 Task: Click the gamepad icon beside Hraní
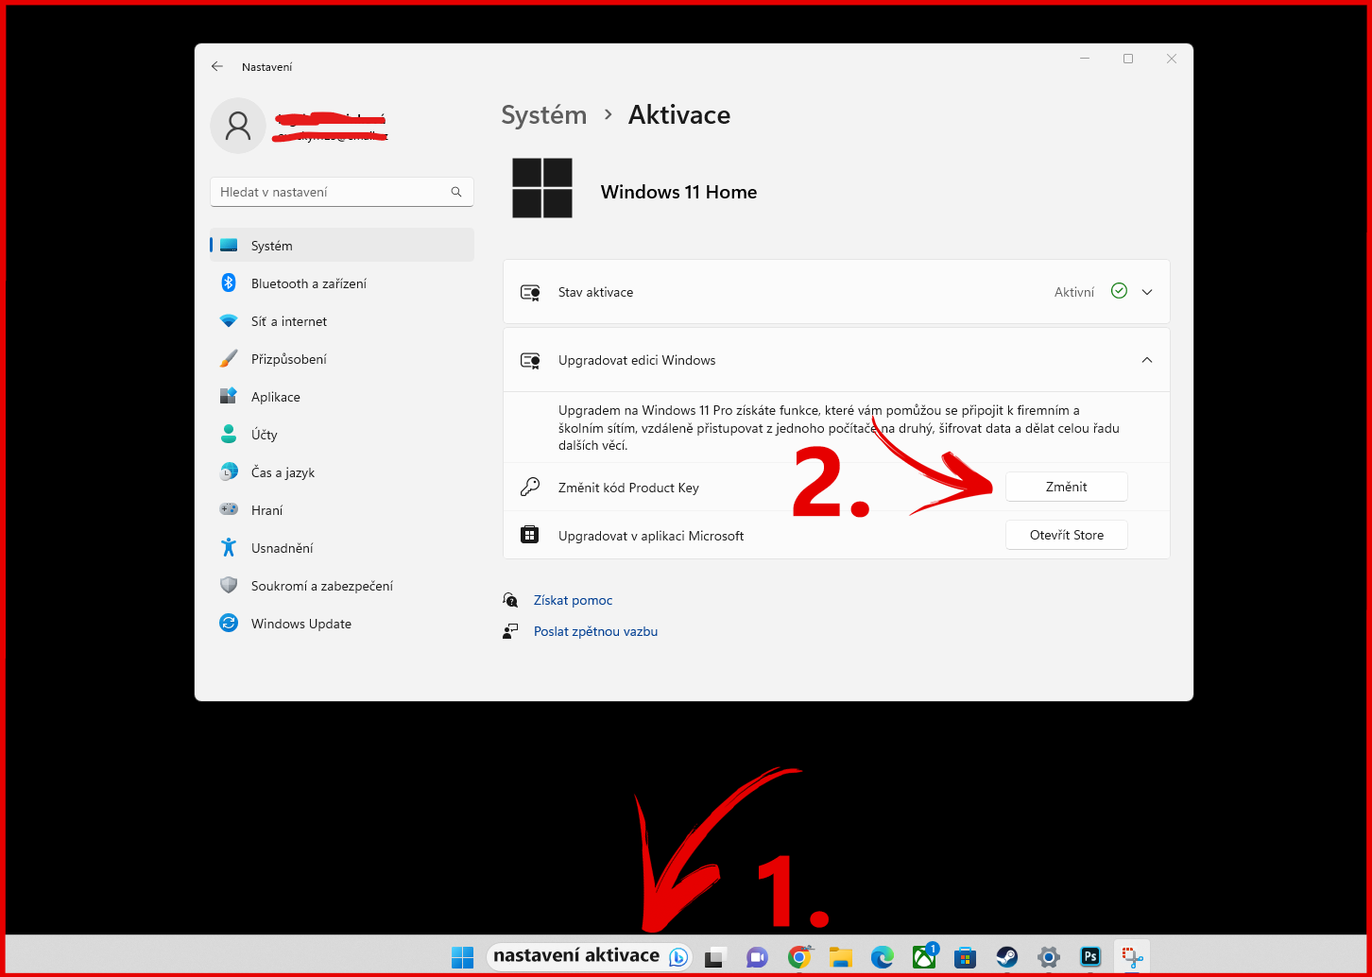229,509
